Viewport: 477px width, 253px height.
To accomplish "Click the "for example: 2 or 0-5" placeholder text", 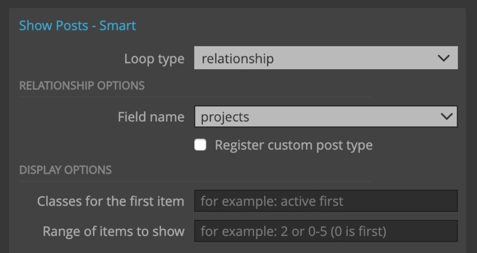I will click(x=264, y=232).
